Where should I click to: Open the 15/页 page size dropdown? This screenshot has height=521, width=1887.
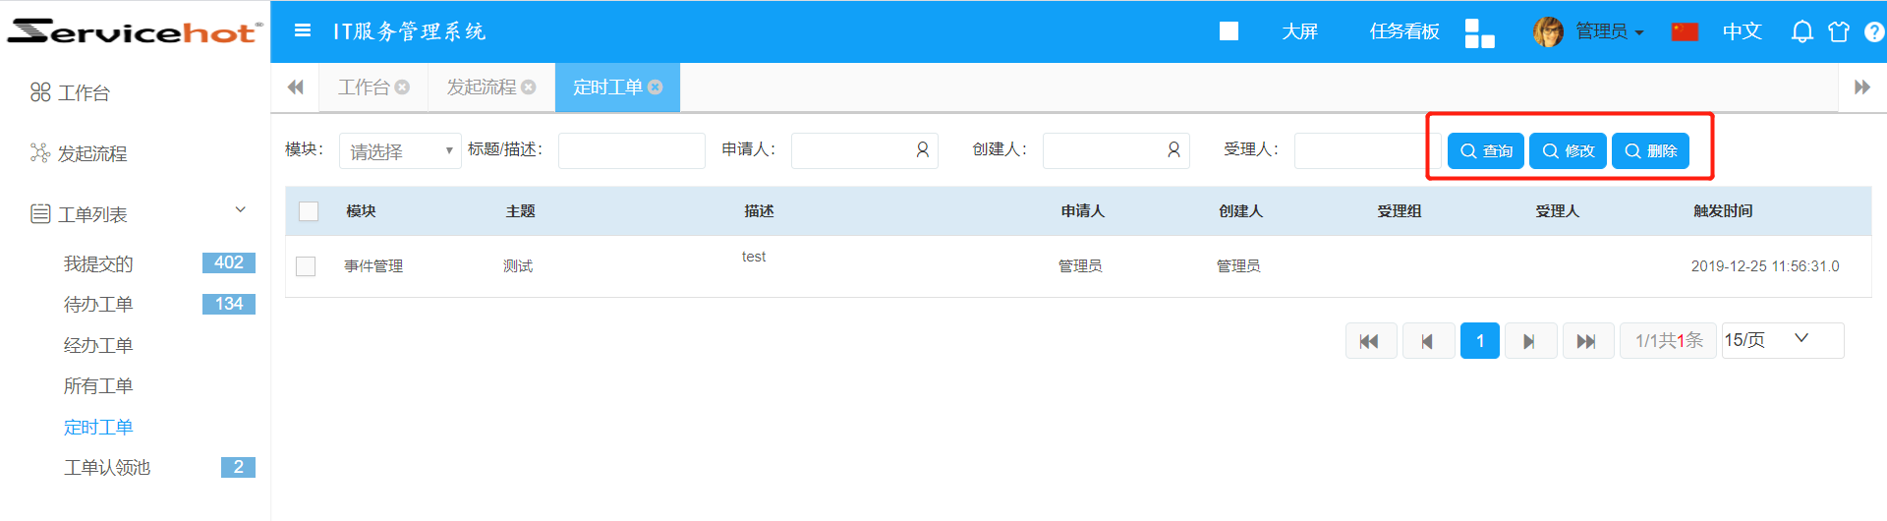(1781, 340)
